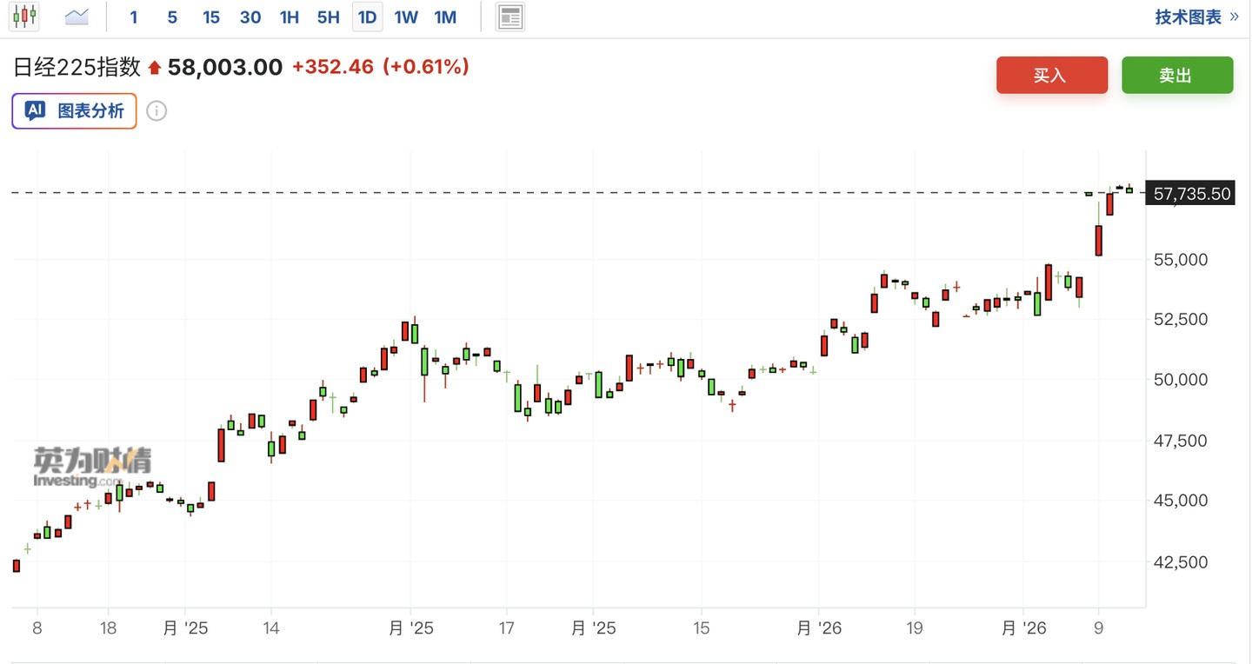1252x664 pixels.
Task: Switch to 5-minute interval
Action: pyautogui.click(x=172, y=17)
